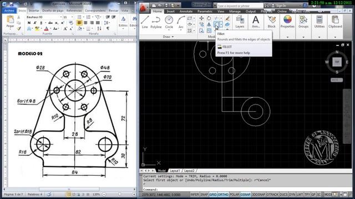Toggle POLAR tracking in status bar

click(234, 195)
